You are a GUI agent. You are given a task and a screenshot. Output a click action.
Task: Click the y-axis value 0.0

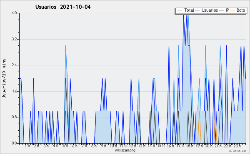(x=14, y=143)
